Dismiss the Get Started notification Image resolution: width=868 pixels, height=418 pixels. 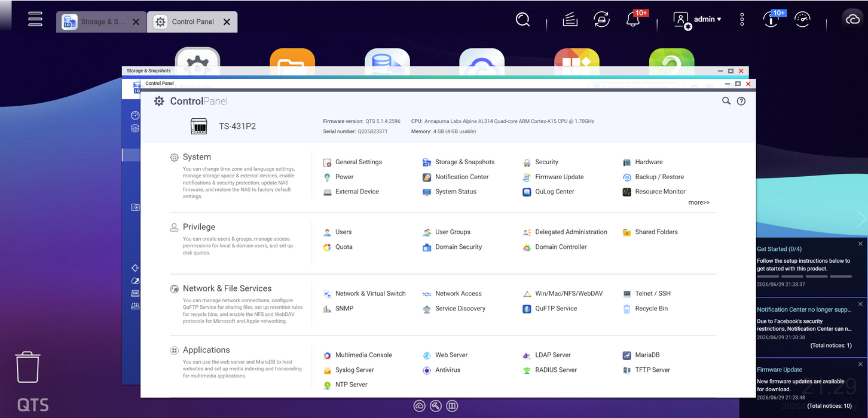[860, 244]
